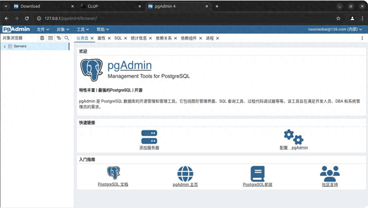Viewport: 368px width, 208px height.
Task: Switch to the 属性 tab
Action: tap(101, 38)
